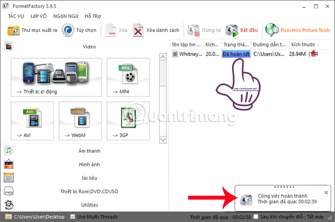Choose convert to Thiết bị di động
Screen dimensions: 335x222
pos(56,77)
